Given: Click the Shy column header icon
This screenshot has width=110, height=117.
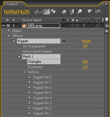Looking at the screenshot, I should coord(84,20).
